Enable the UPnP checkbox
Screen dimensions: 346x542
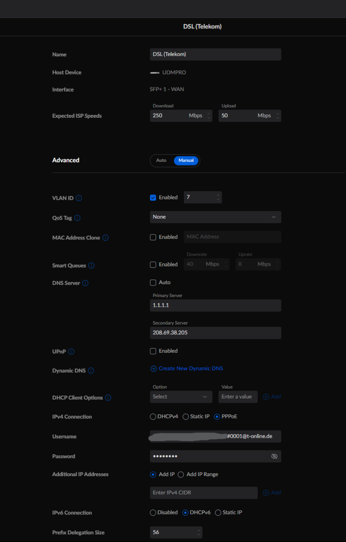(153, 351)
